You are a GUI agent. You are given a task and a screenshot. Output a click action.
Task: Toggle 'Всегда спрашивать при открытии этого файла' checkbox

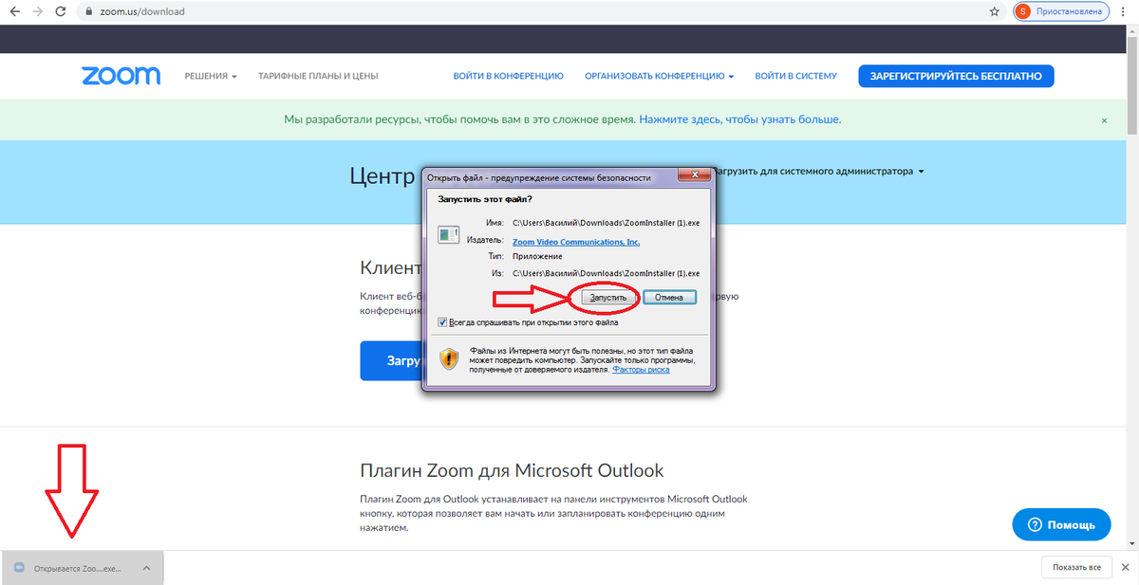click(x=442, y=322)
